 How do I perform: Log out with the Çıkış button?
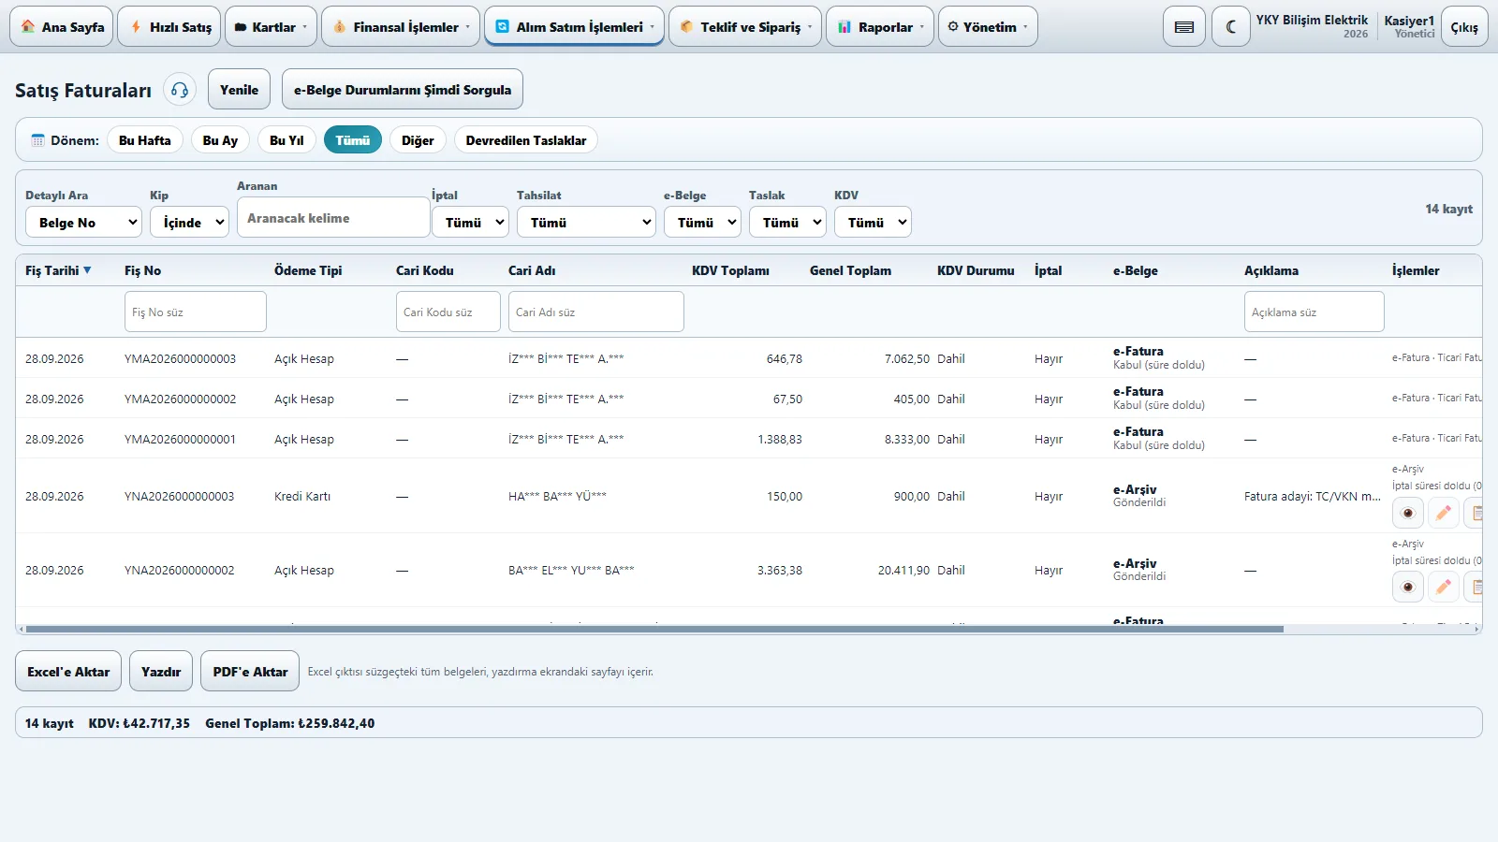coord(1464,27)
